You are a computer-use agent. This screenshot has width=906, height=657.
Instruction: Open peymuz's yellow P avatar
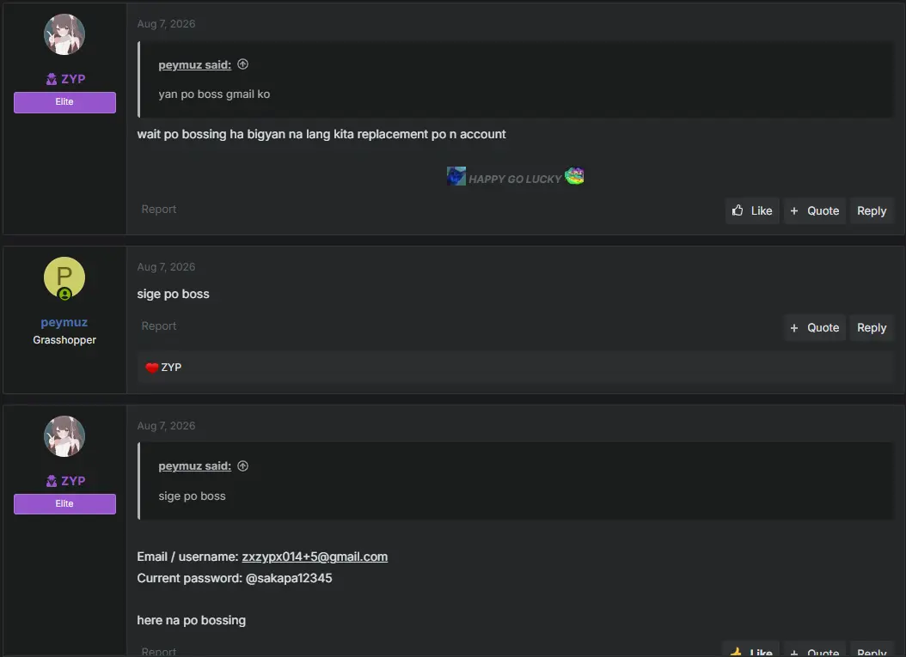tap(64, 277)
